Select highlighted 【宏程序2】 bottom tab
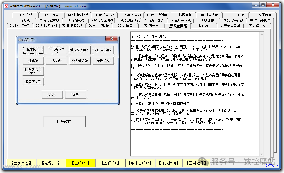Image resolution: width=284 pixels, height=173 pixels. click(81, 163)
